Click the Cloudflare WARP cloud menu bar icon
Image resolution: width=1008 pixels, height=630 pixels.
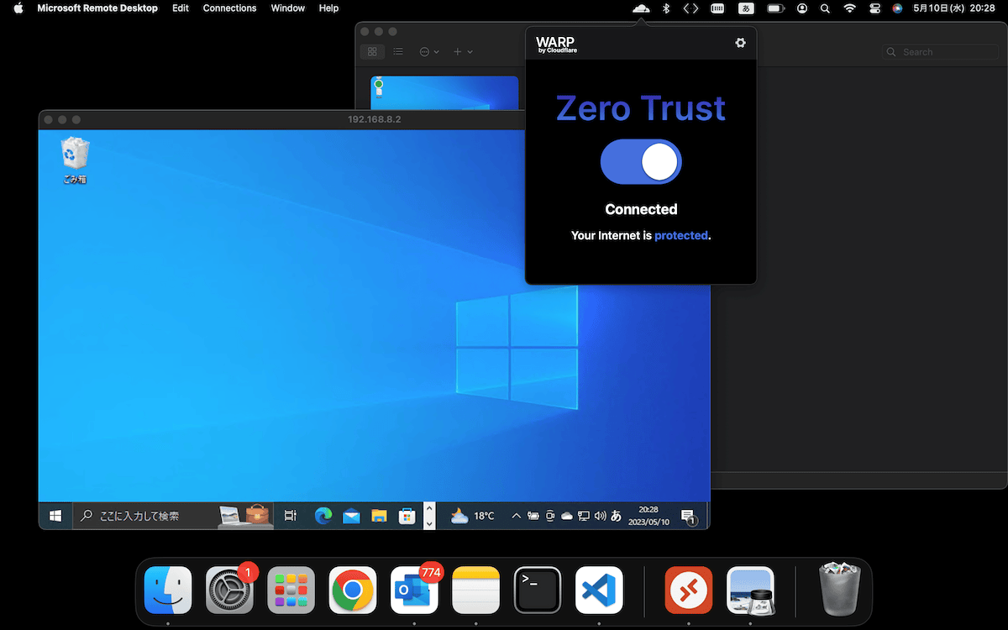point(641,8)
